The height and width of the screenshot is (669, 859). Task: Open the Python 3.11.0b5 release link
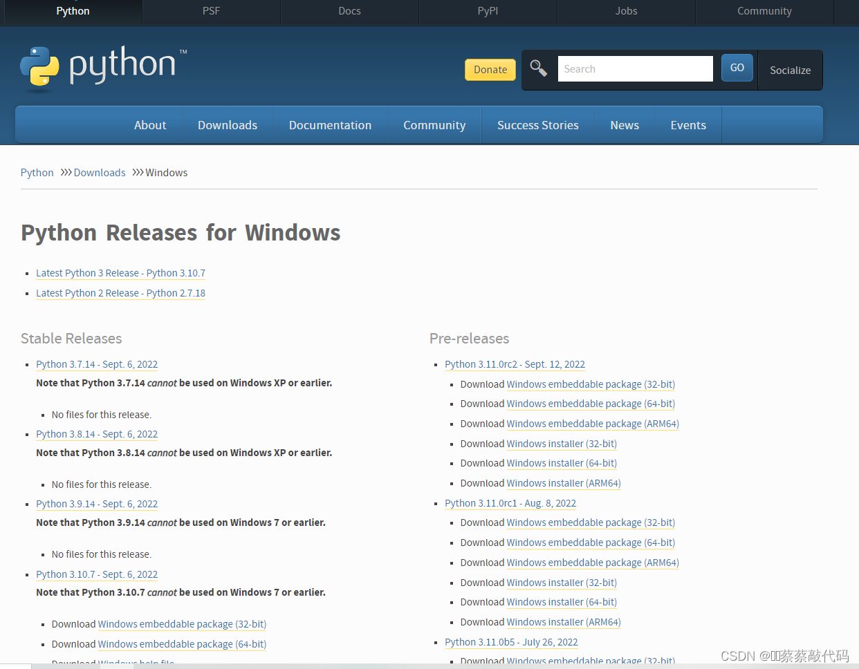[x=511, y=642]
